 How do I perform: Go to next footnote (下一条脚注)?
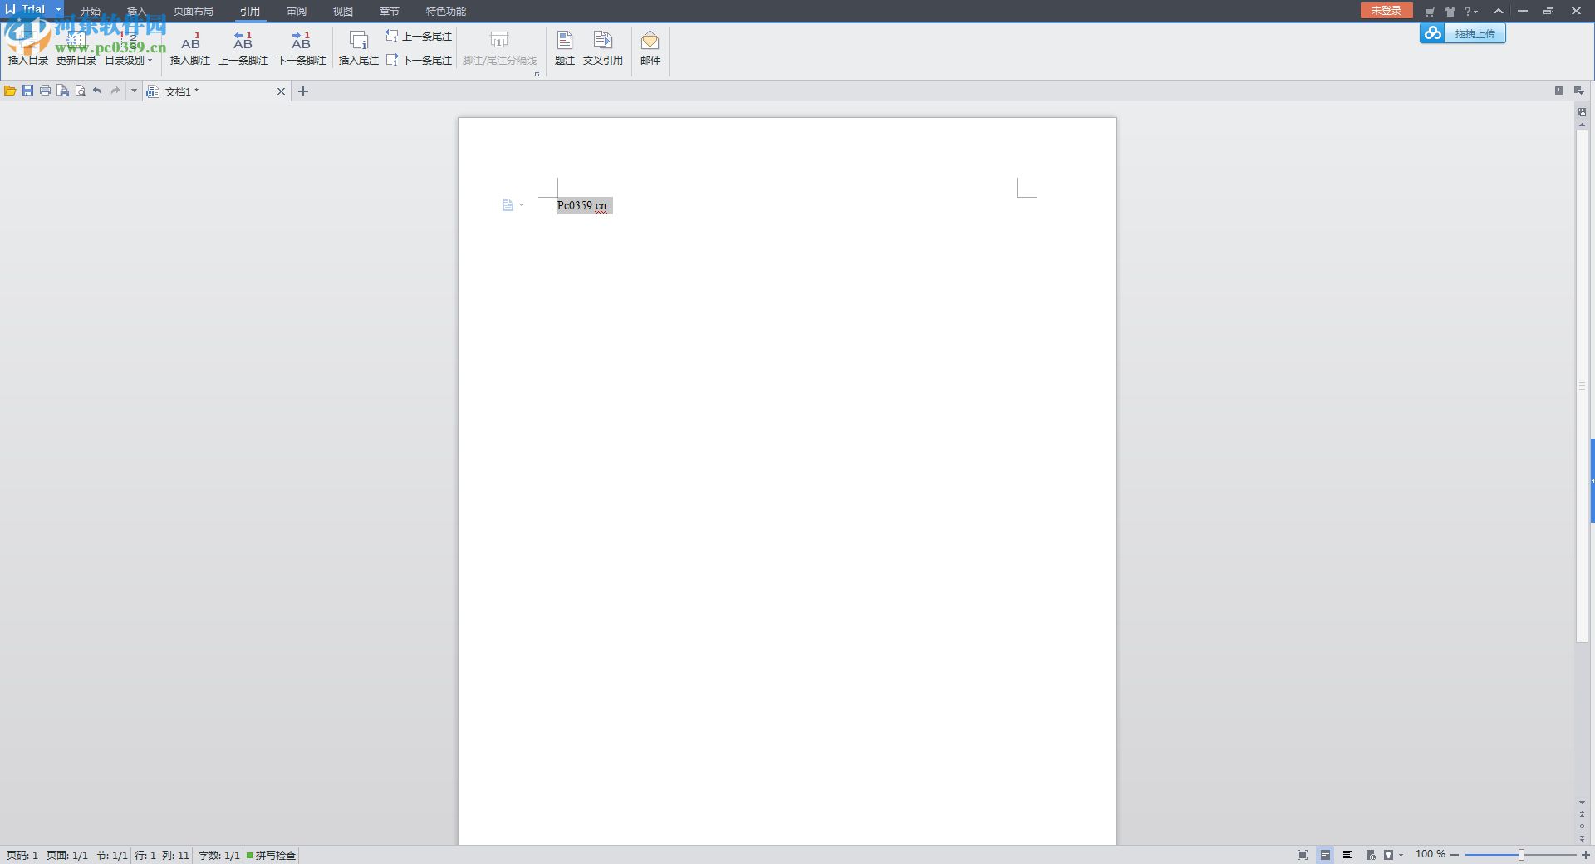[x=302, y=48]
